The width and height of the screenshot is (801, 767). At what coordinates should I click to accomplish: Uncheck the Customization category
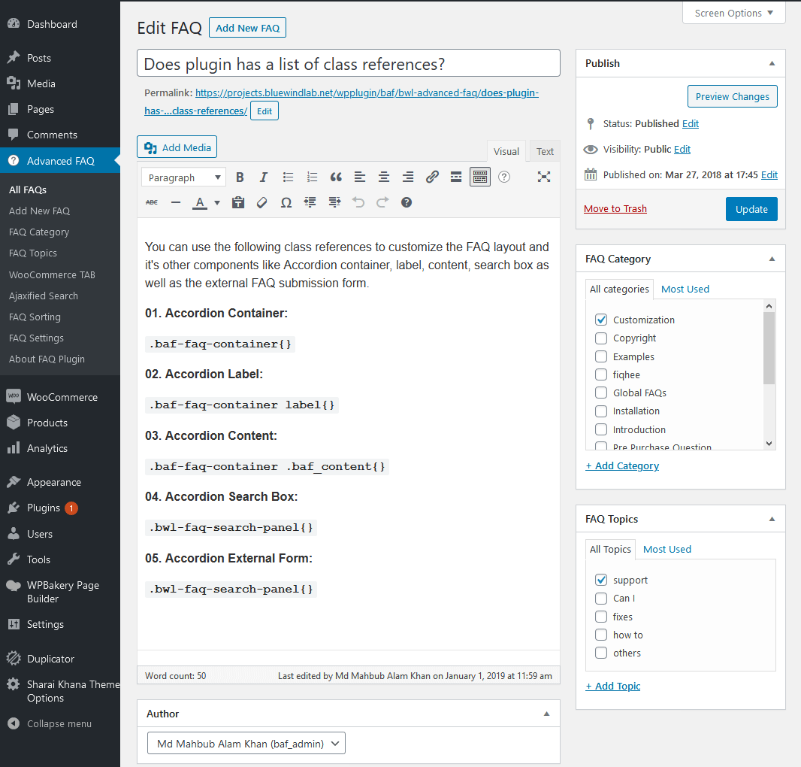(x=601, y=320)
